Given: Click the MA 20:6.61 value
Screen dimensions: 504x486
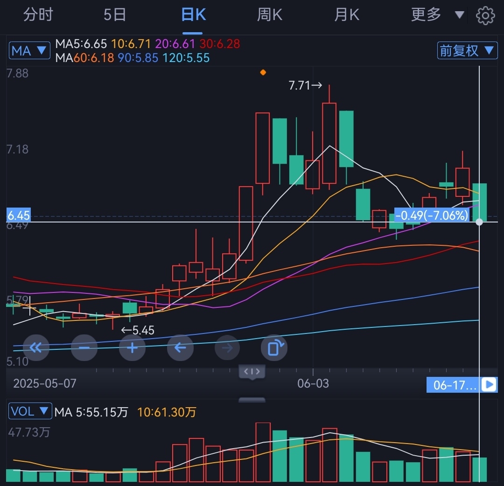Looking at the screenshot, I should [175, 44].
